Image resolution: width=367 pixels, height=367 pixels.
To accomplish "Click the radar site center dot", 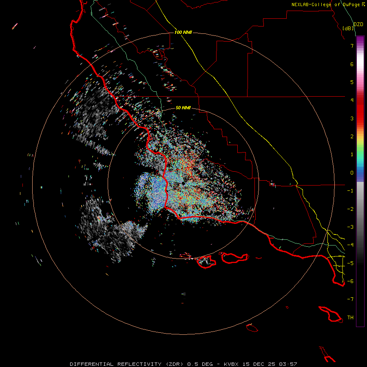I will coord(183,184).
